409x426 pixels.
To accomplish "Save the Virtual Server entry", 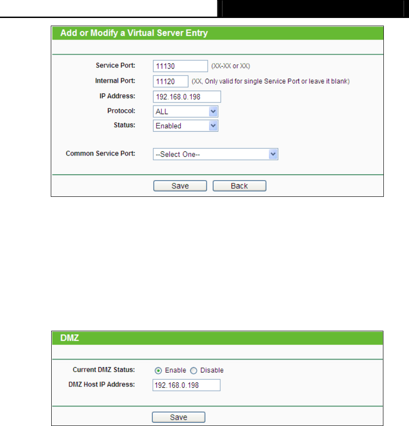I will (x=180, y=186).
